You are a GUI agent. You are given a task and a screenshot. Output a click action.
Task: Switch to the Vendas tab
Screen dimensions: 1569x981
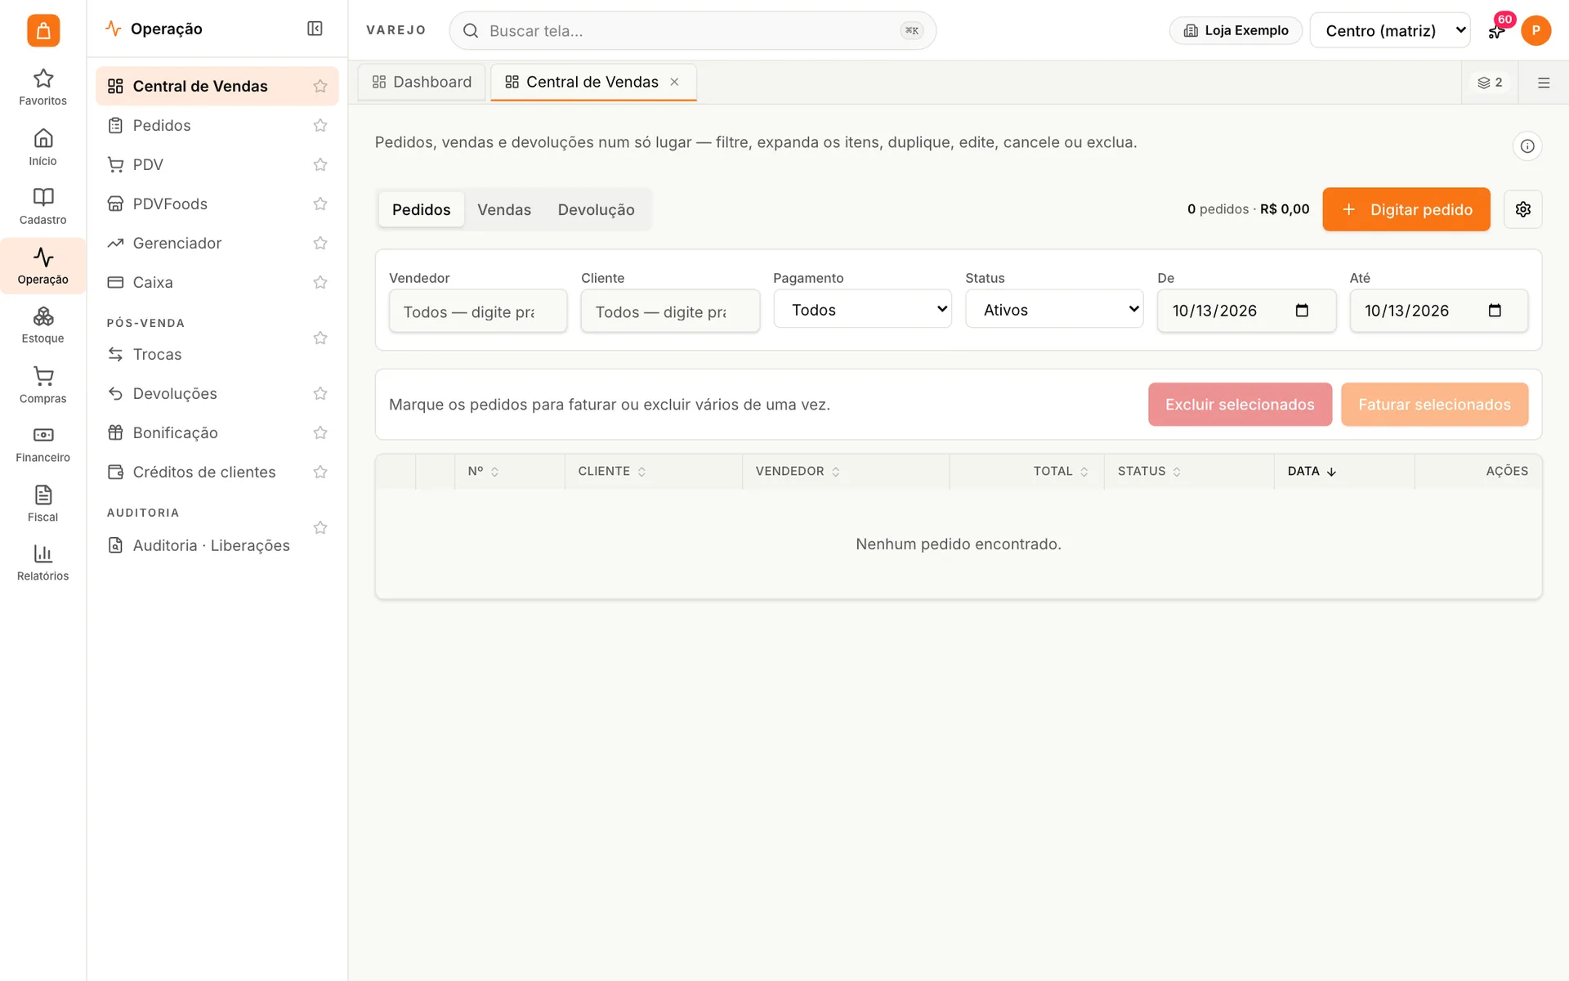coord(504,209)
